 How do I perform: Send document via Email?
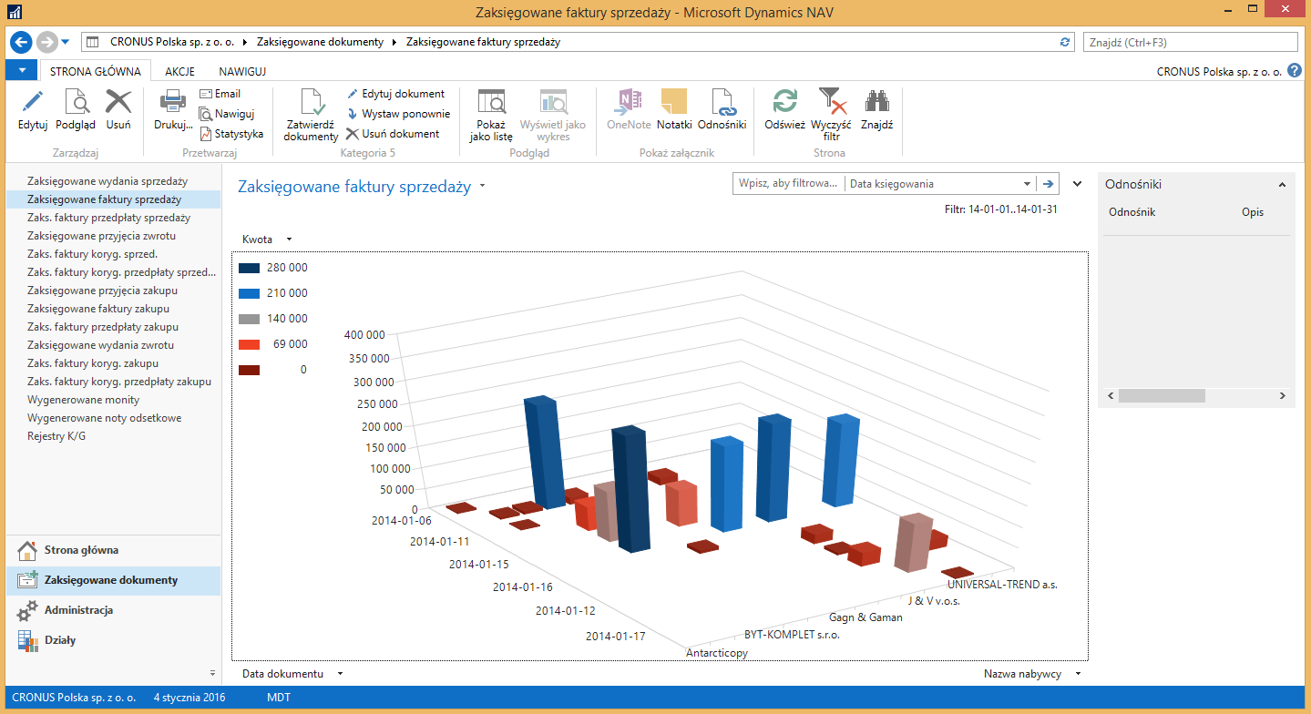(220, 94)
